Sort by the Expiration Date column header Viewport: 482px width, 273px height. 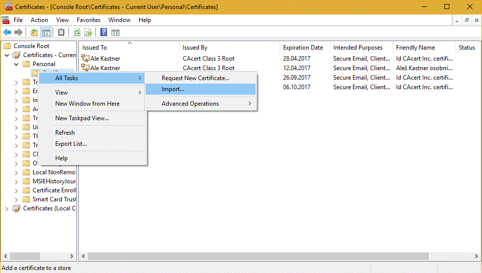pyautogui.click(x=303, y=48)
